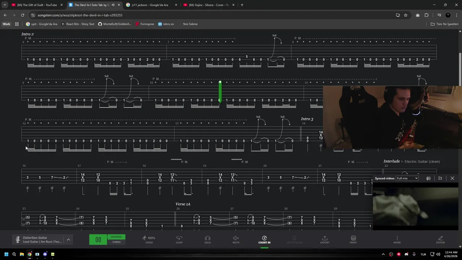
Task: Open File Explorer from taskbar
Action: [x=22, y=254]
